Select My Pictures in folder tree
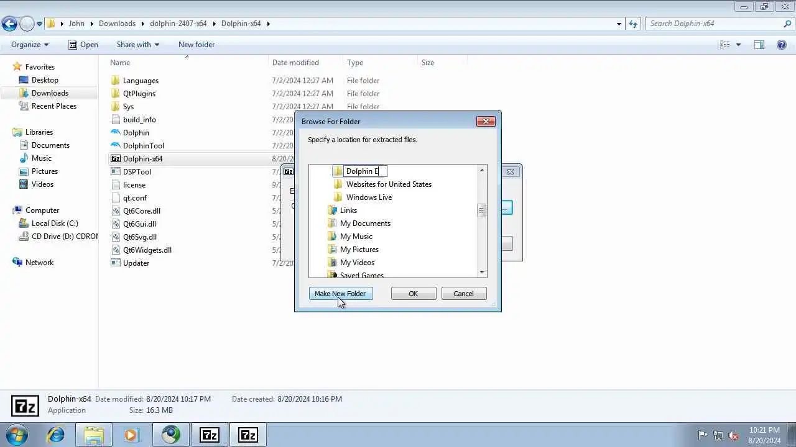 point(359,250)
